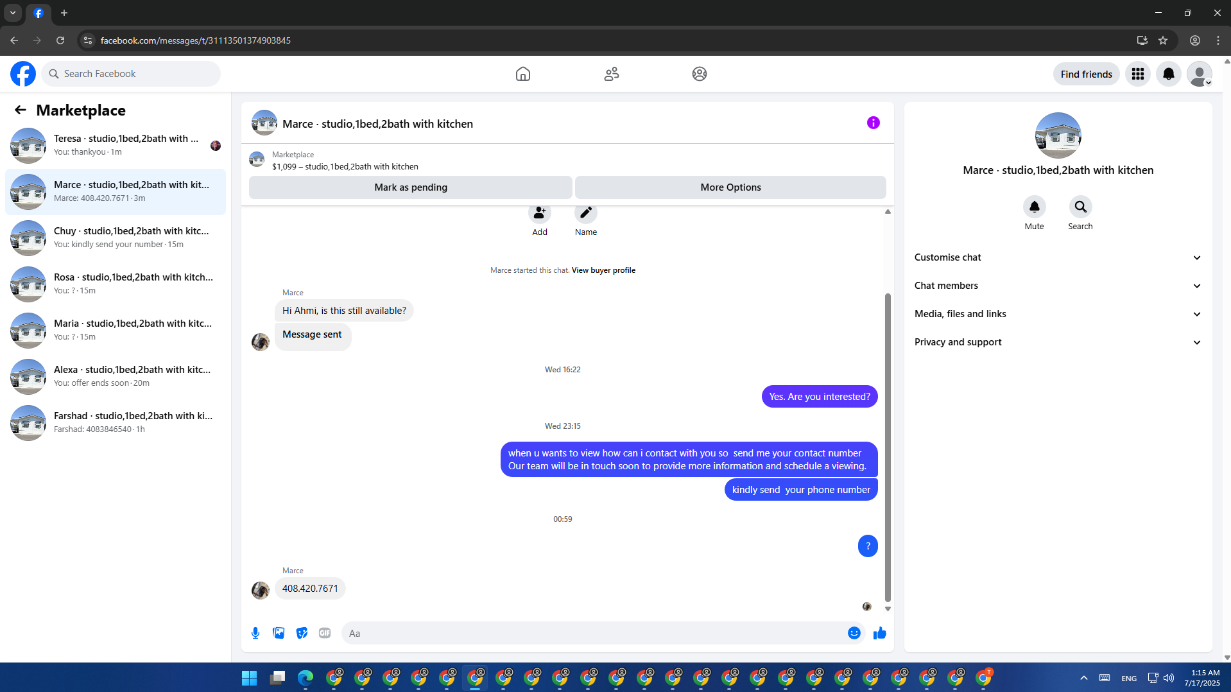The height and width of the screenshot is (692, 1231).
Task: Search in conversation magnifier icon
Action: tap(1081, 207)
